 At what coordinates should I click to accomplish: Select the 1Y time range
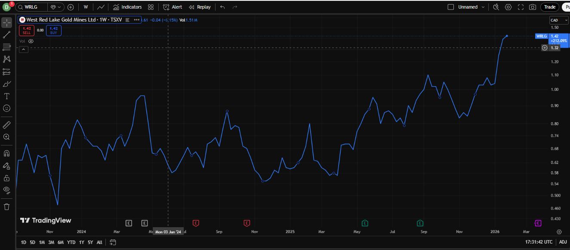(82, 242)
